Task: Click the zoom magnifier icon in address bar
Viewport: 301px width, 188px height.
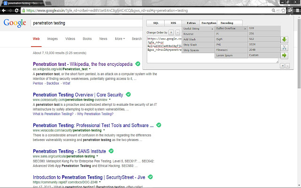Action: (x=273, y=10)
